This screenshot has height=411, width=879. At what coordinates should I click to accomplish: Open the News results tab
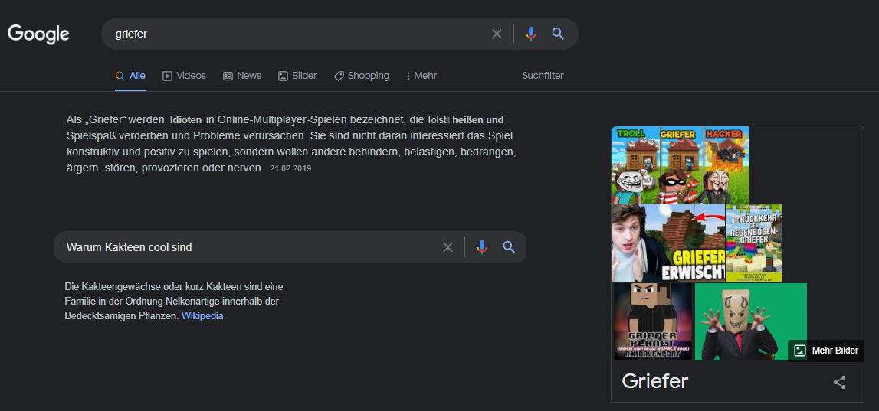click(x=242, y=76)
